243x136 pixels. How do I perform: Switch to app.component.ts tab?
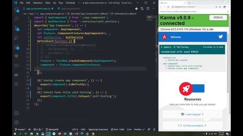pyautogui.click(x=69, y=9)
